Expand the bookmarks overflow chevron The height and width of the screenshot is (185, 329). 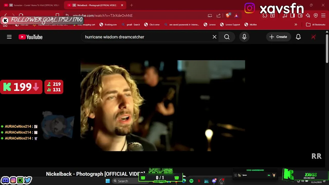tap(296, 25)
